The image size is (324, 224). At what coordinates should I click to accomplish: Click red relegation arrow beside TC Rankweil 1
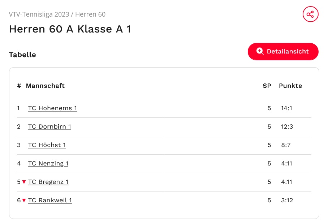pos(24,201)
